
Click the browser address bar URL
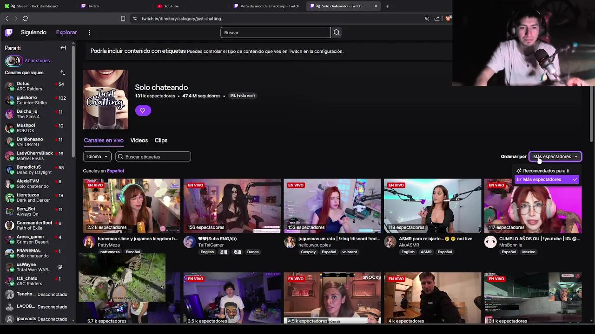181,19
